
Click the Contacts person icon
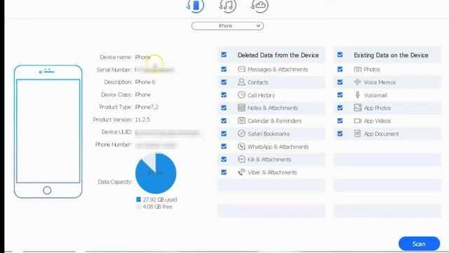point(241,82)
